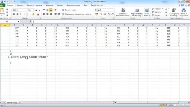The height and width of the screenshot is (107, 190).
Task: Click the Перенос текста wrap text button
Action: point(69,10)
